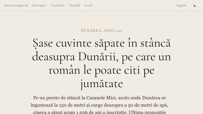Go to the Inscripția section

pyautogui.click(x=39, y=5)
